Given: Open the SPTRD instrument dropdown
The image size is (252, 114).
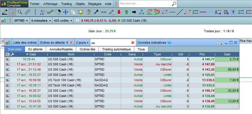Looking at the screenshot, I should [x=21, y=21].
